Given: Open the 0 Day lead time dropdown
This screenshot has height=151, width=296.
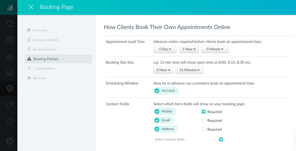Looking at the screenshot, I should (x=165, y=49).
